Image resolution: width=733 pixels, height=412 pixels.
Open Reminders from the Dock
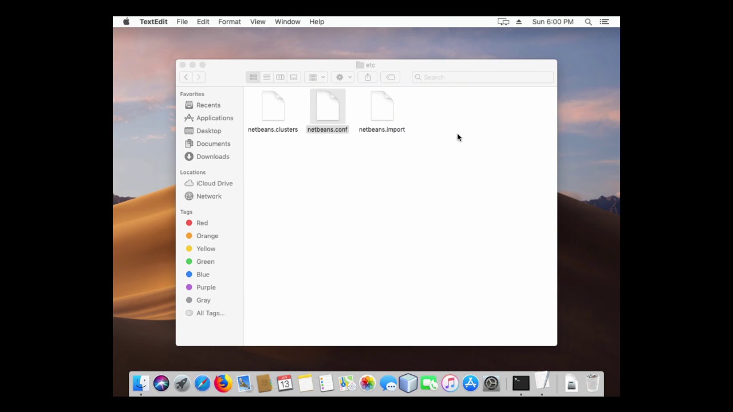[326, 383]
